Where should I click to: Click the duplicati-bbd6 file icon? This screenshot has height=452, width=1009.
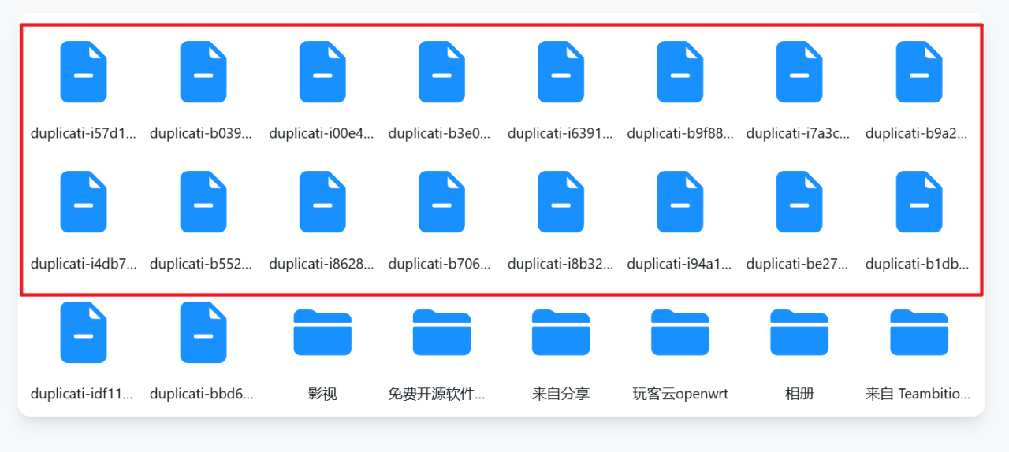point(203,332)
